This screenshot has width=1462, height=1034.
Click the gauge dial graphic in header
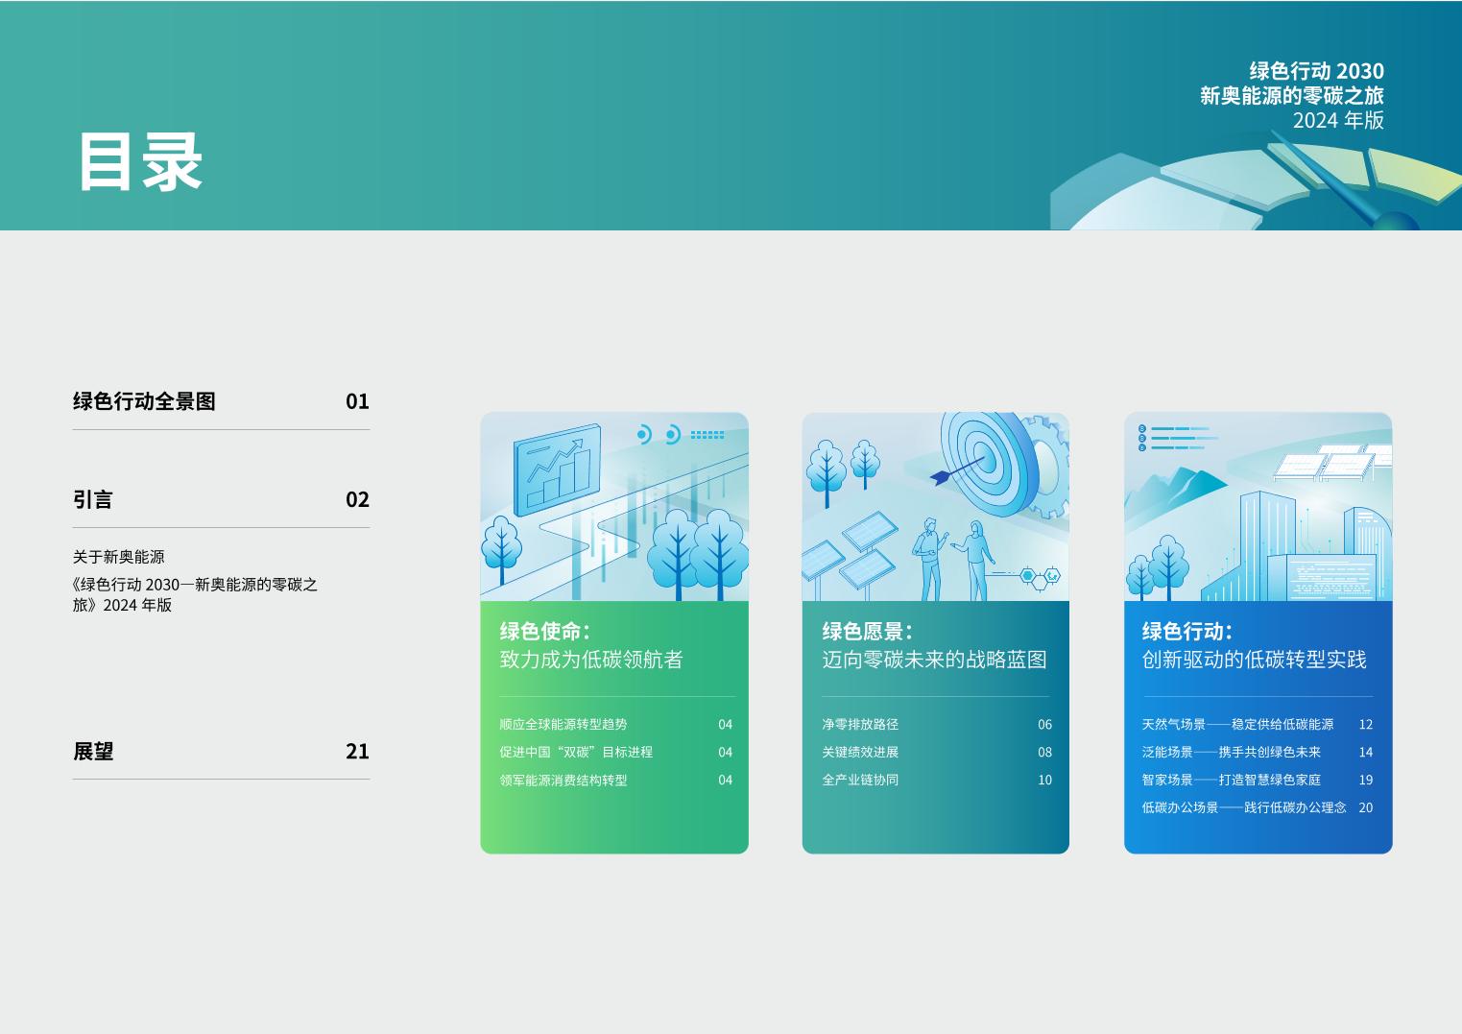(x=1267, y=187)
